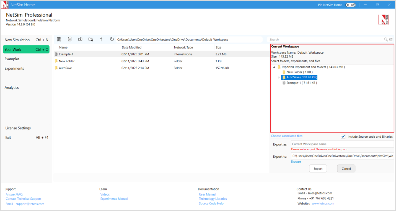Click the source code file toolbar icon
396x211 pixels.
tap(70, 39)
